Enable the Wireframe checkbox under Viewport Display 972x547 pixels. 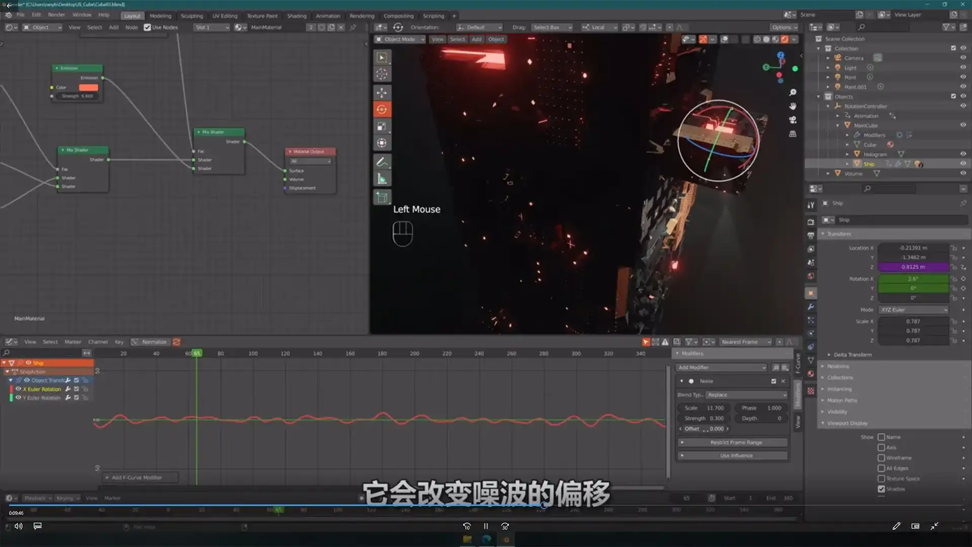[881, 457]
